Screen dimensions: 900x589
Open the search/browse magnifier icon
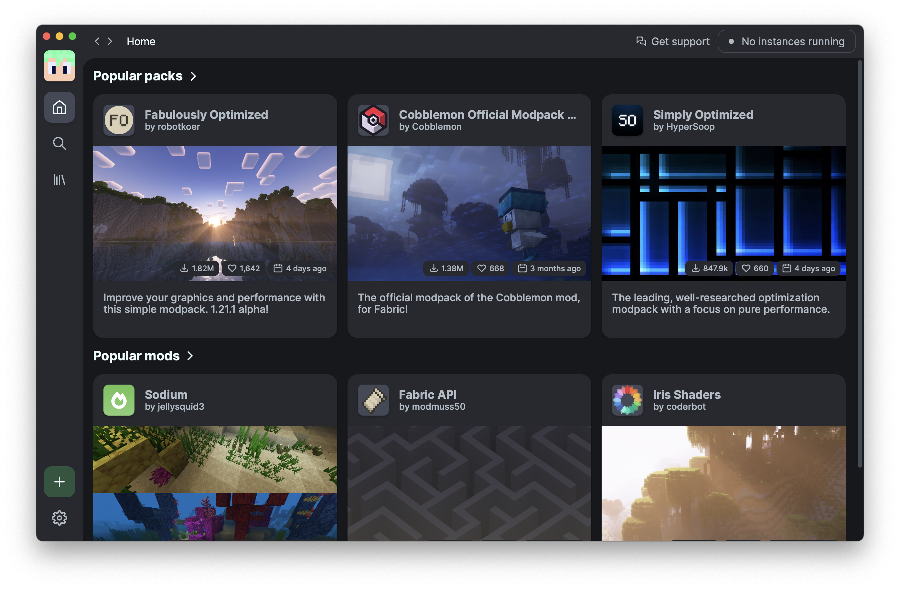pyautogui.click(x=59, y=143)
